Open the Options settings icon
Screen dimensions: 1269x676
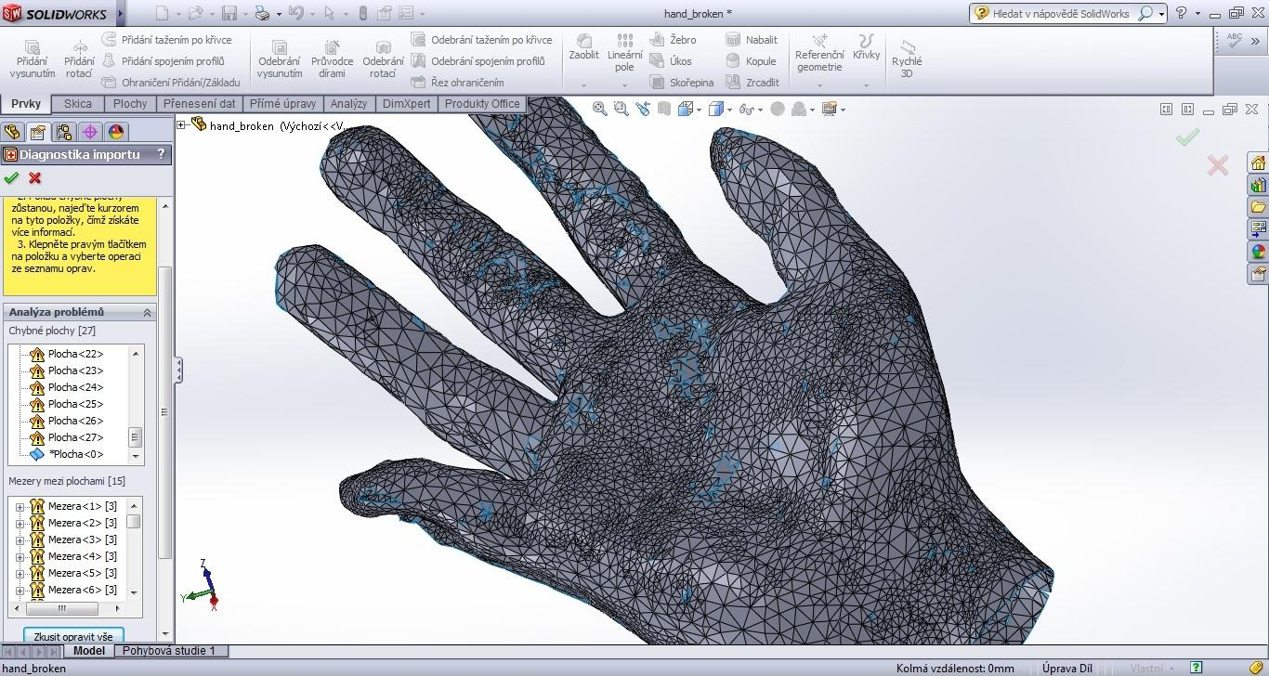pyautogui.click(x=404, y=13)
